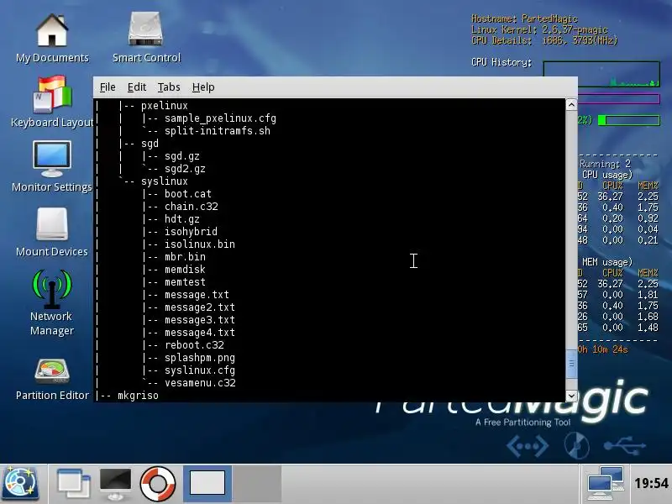672x504 pixels.
Task: Launch Smart Control from the desktop
Action: (146, 38)
